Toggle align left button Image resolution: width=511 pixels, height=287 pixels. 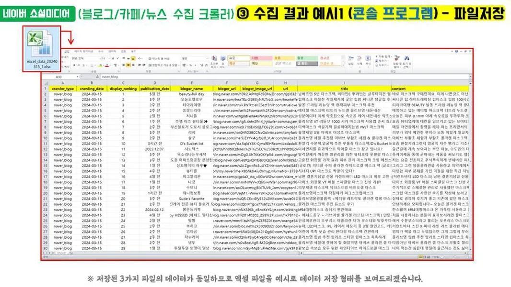click(124, 65)
